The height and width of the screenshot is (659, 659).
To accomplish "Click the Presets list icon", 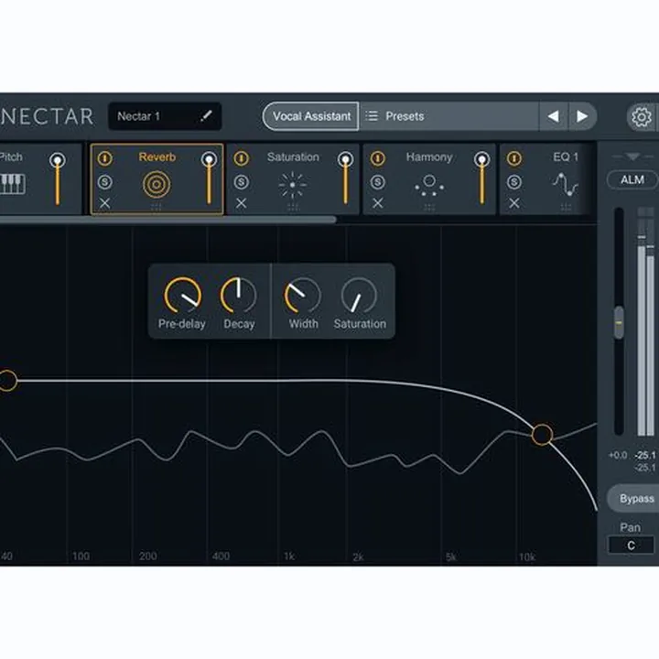I will click(372, 115).
